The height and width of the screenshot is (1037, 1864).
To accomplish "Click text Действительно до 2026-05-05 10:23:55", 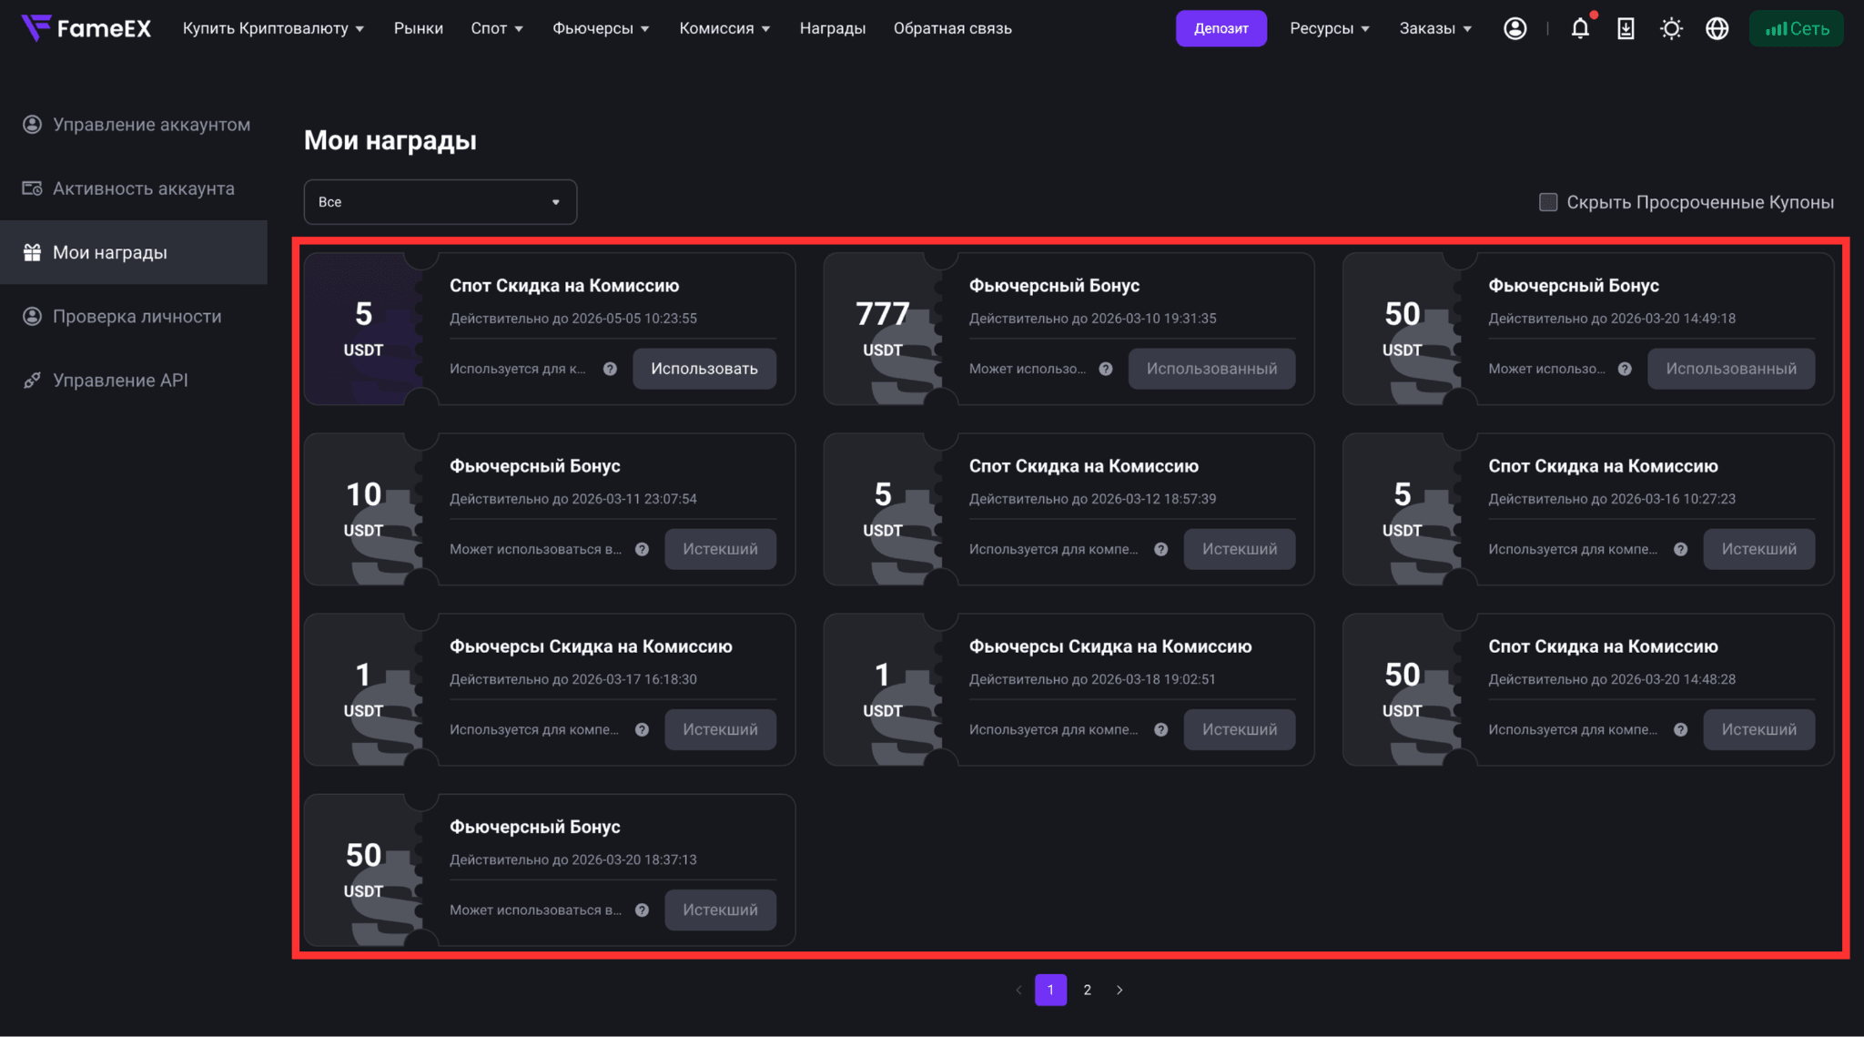I will click(573, 319).
